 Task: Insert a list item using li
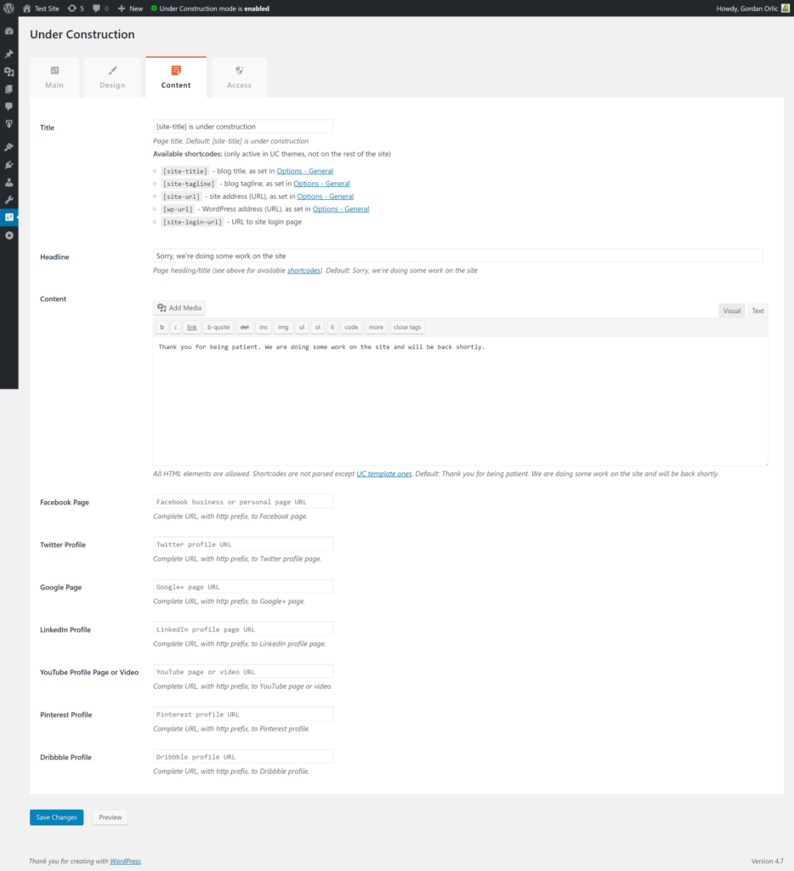pos(332,327)
